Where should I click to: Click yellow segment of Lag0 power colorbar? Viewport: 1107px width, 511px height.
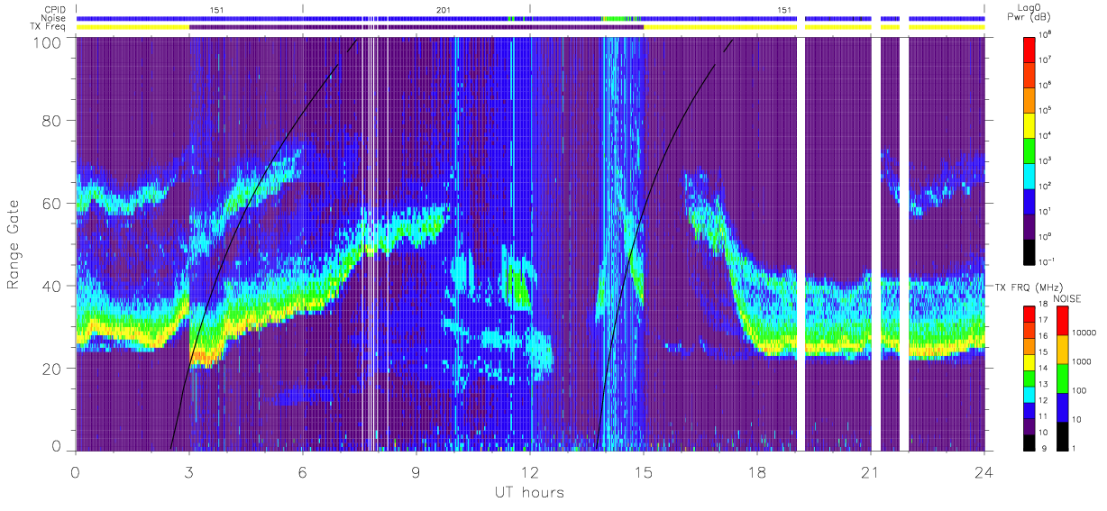coord(1030,123)
